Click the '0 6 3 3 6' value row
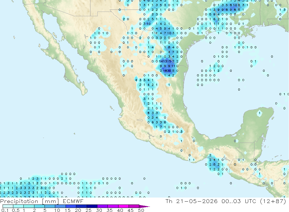 coord(157,122)
